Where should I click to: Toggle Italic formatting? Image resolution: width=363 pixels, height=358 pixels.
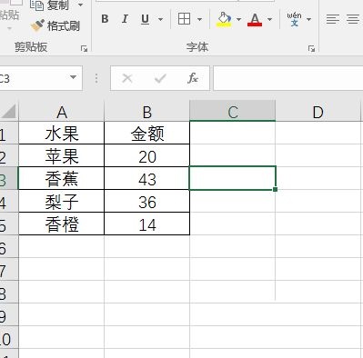point(125,19)
